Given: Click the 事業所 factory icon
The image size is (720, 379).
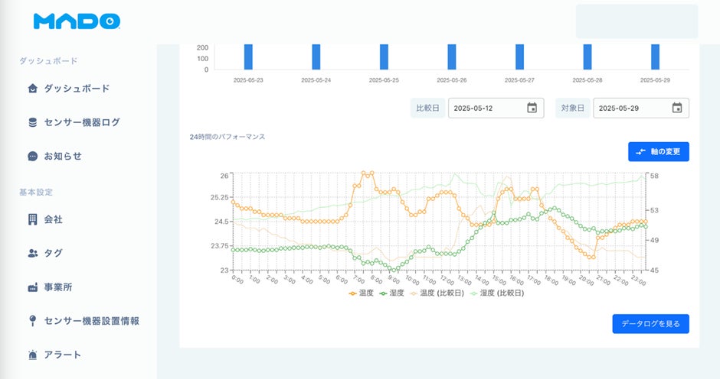Looking at the screenshot, I should [32, 287].
